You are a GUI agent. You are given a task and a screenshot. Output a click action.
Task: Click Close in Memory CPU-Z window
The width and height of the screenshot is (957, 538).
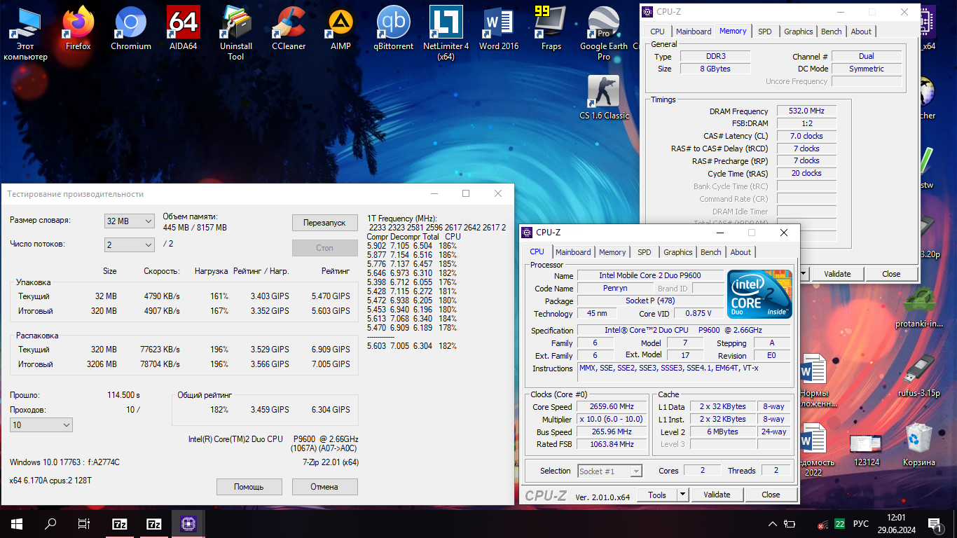pyautogui.click(x=891, y=274)
